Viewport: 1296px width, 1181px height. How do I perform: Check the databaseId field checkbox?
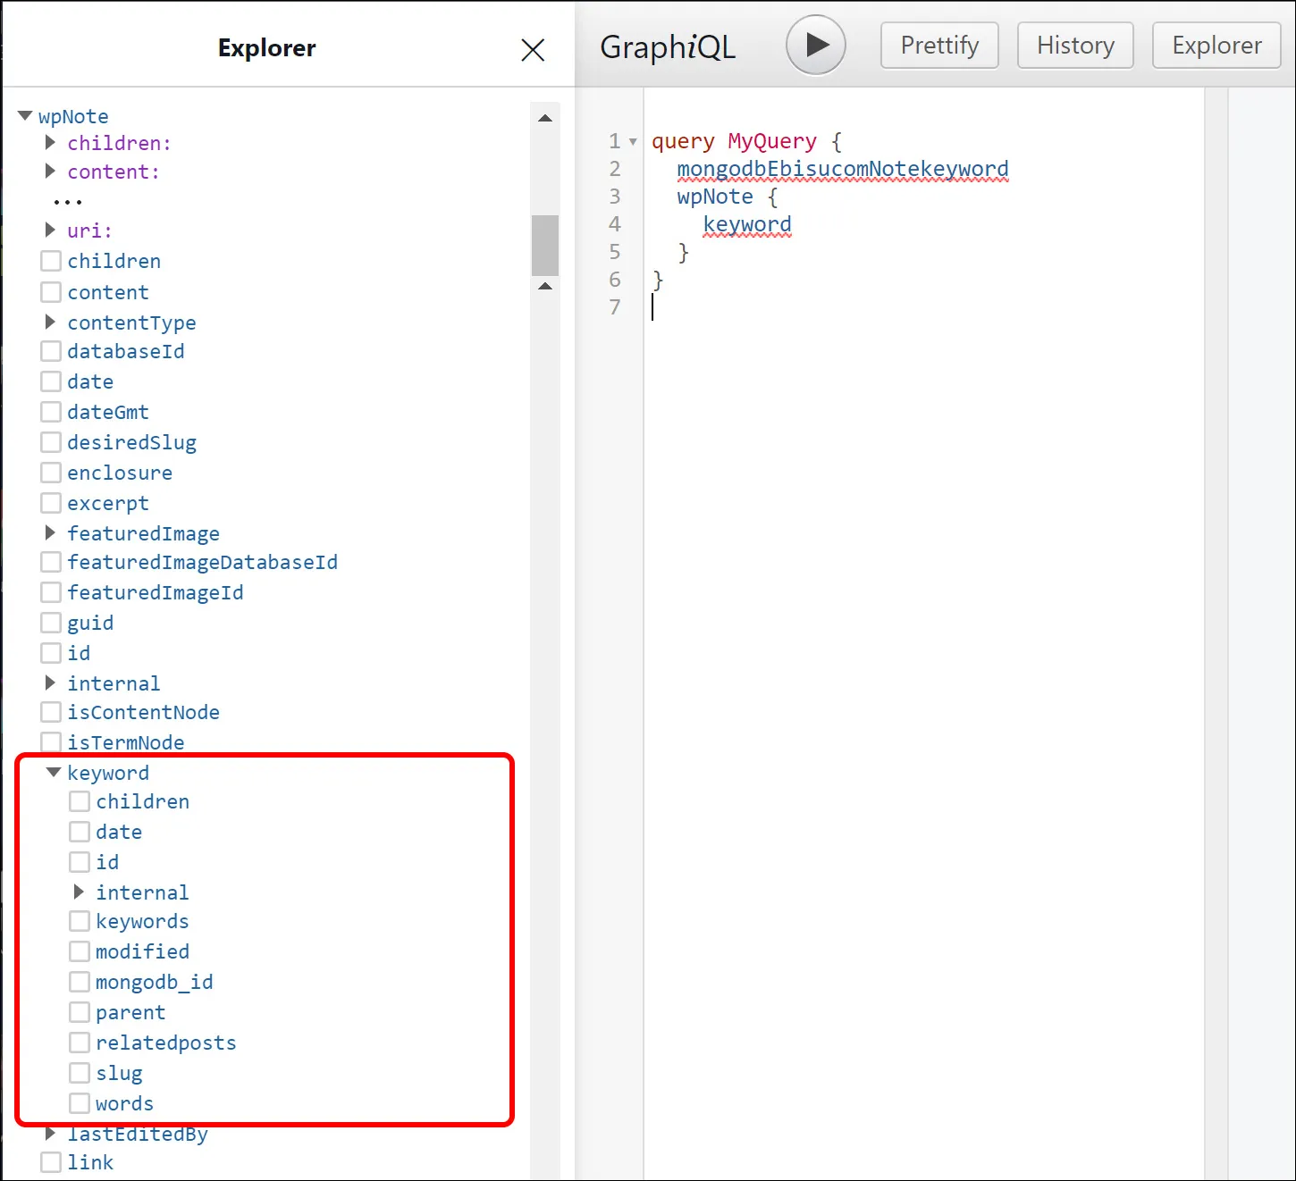tap(51, 352)
